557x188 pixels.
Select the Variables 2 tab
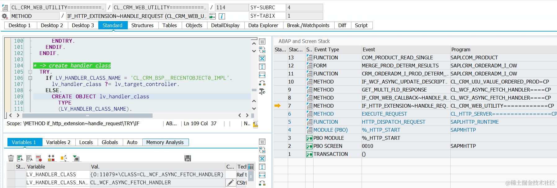tap(58, 142)
